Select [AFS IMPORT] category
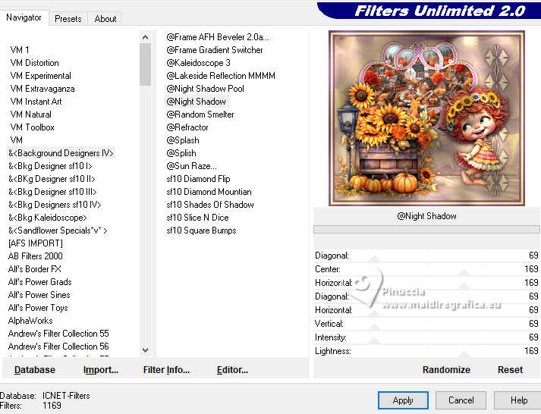Screen dimensions: 541x414 coord(36,243)
